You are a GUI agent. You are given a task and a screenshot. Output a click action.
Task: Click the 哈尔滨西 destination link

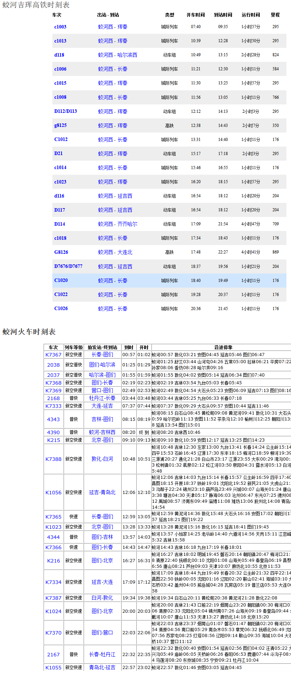click(x=127, y=55)
